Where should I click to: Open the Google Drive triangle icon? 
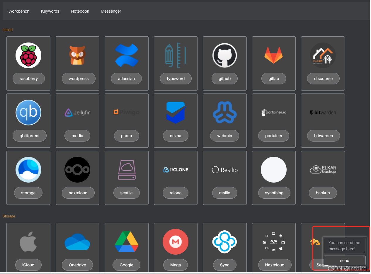coord(127,242)
